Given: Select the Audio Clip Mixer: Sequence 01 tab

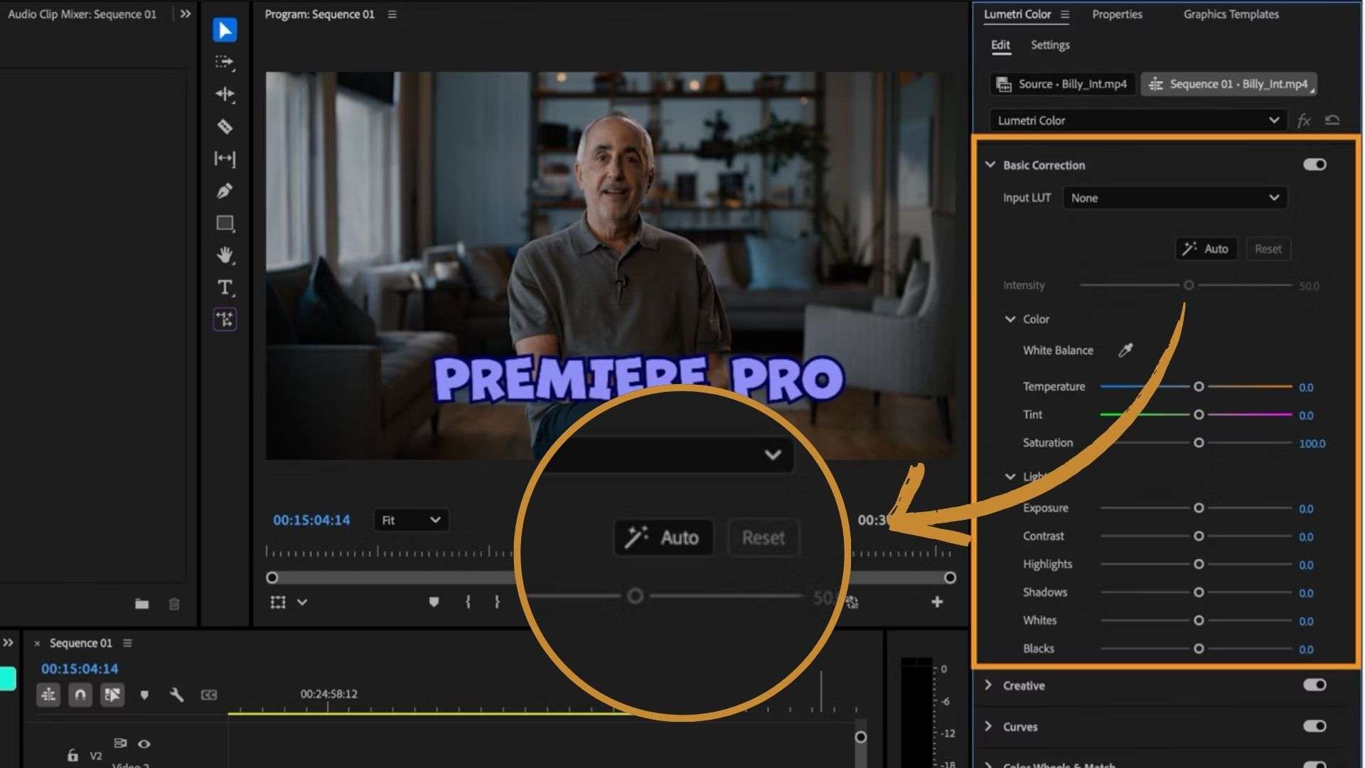Looking at the screenshot, I should [x=82, y=14].
